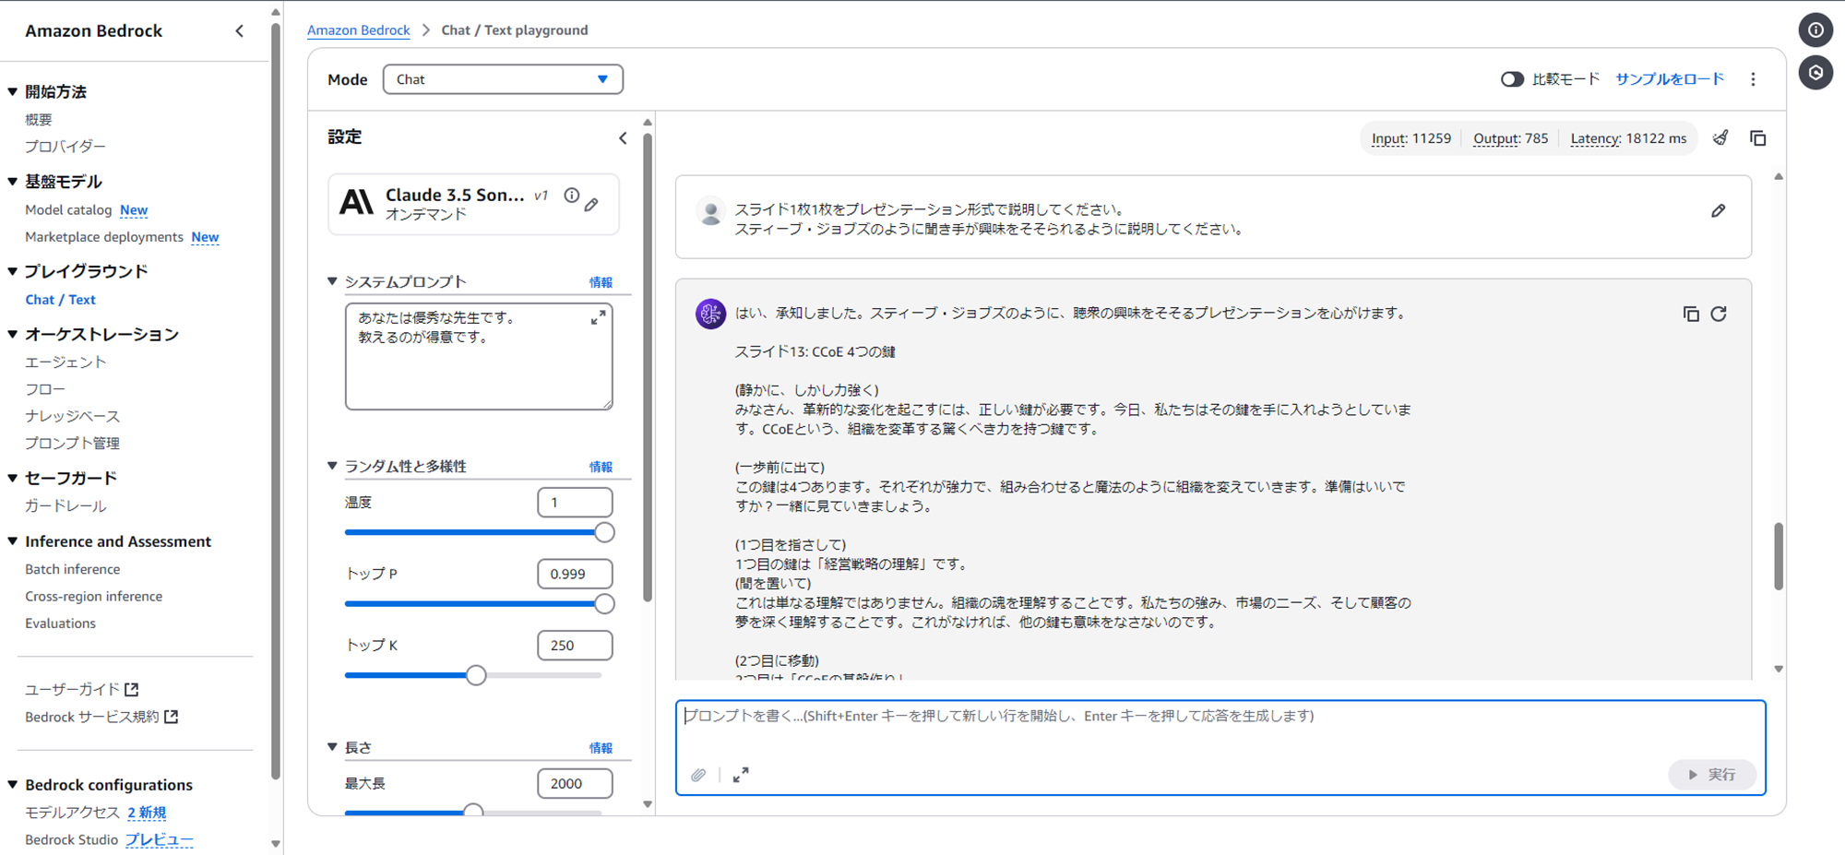The image size is (1845, 855).
Task: Click the トップ P slider handle
Action: [x=604, y=604]
